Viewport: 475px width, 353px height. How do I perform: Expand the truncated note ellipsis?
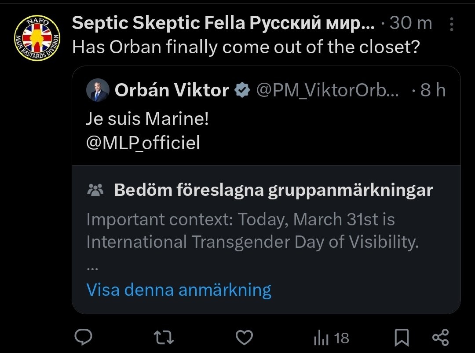(91, 268)
